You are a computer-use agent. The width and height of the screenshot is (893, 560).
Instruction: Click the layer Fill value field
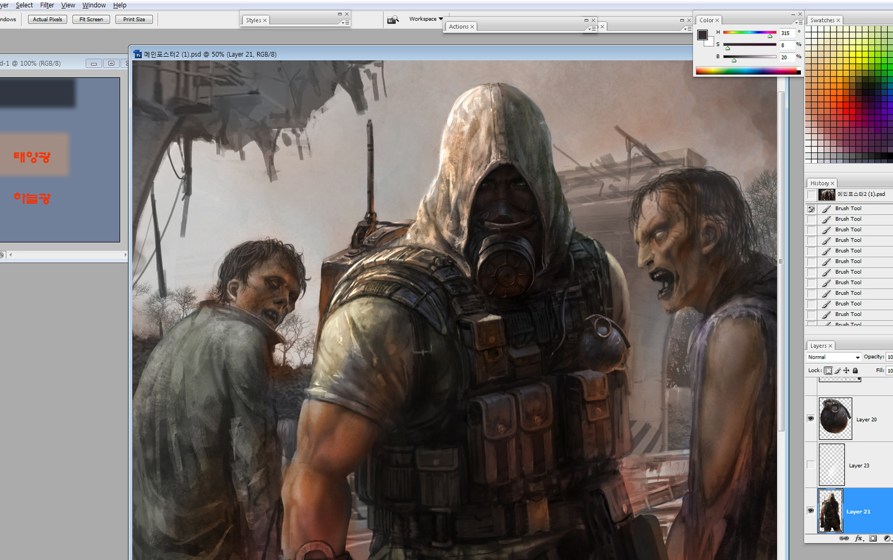890,370
